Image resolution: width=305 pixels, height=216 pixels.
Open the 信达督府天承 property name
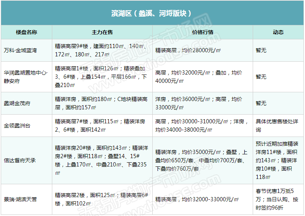[20, 160]
